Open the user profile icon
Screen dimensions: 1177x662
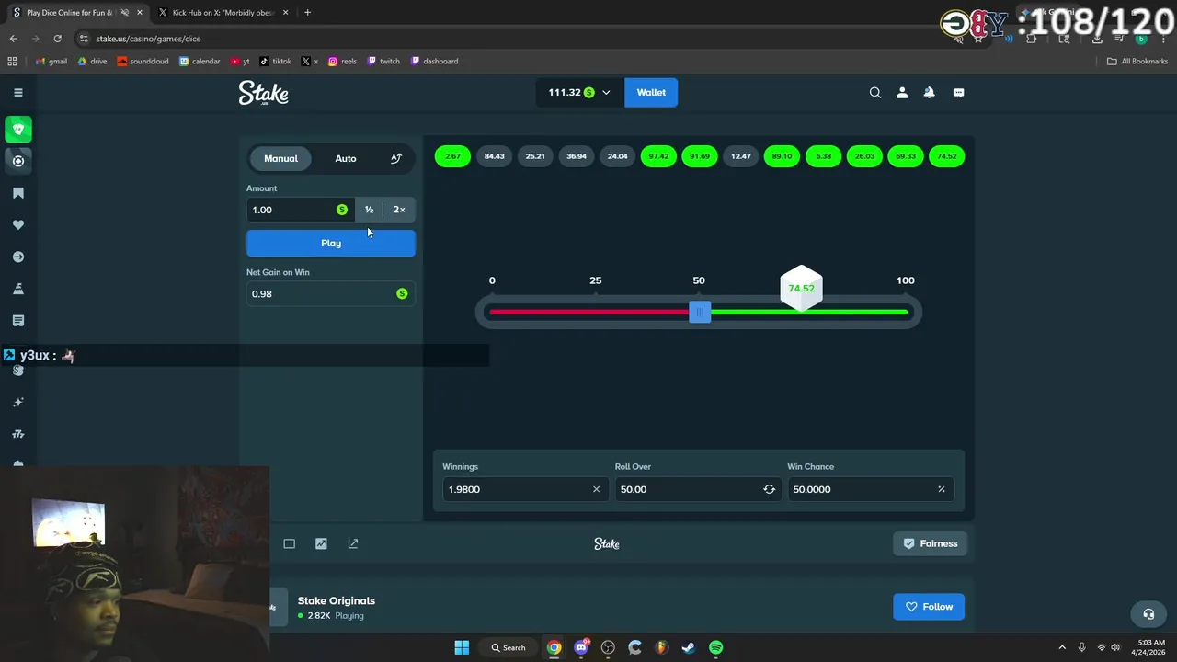[x=902, y=92]
